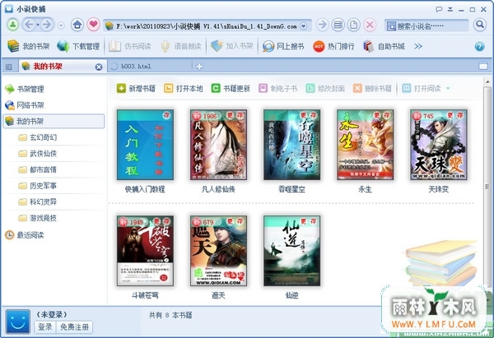The image size is (494, 338).
Task: Switch to the 我的书架 tab
Action: (63, 66)
